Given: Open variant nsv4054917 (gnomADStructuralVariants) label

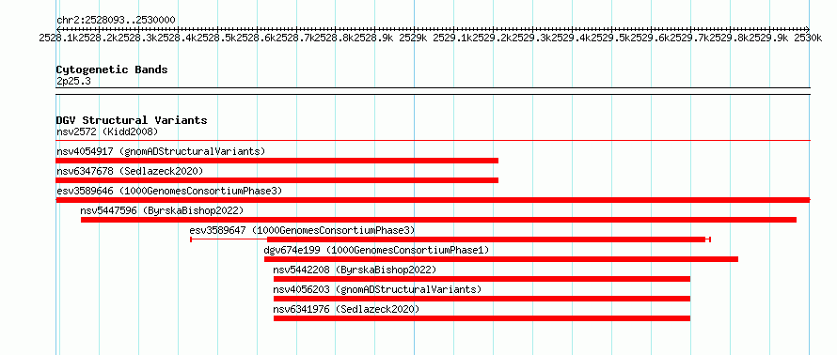Looking at the screenshot, I should pyautogui.click(x=161, y=151).
